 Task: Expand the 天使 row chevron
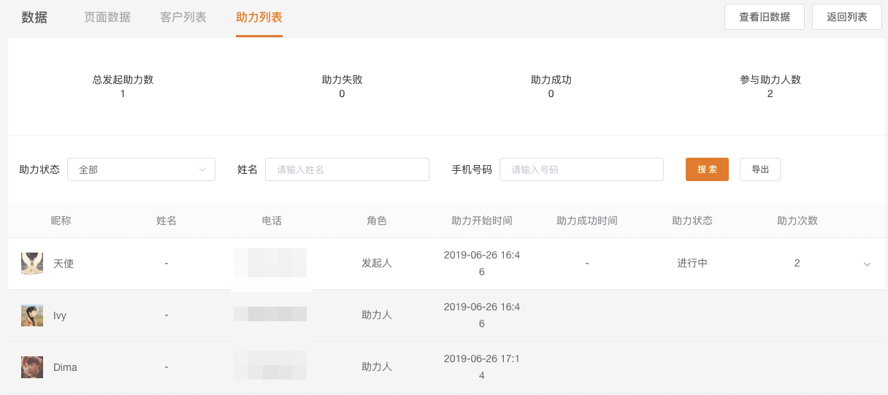[x=867, y=264]
